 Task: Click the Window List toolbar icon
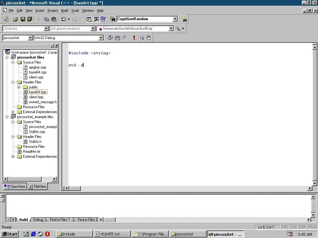(103, 19)
